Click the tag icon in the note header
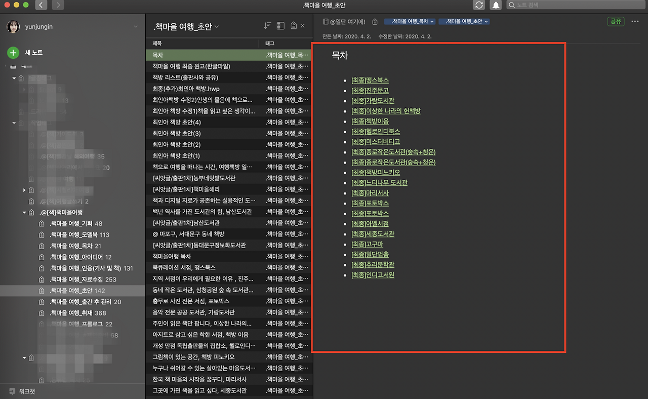The width and height of the screenshot is (648, 399). pos(375,22)
